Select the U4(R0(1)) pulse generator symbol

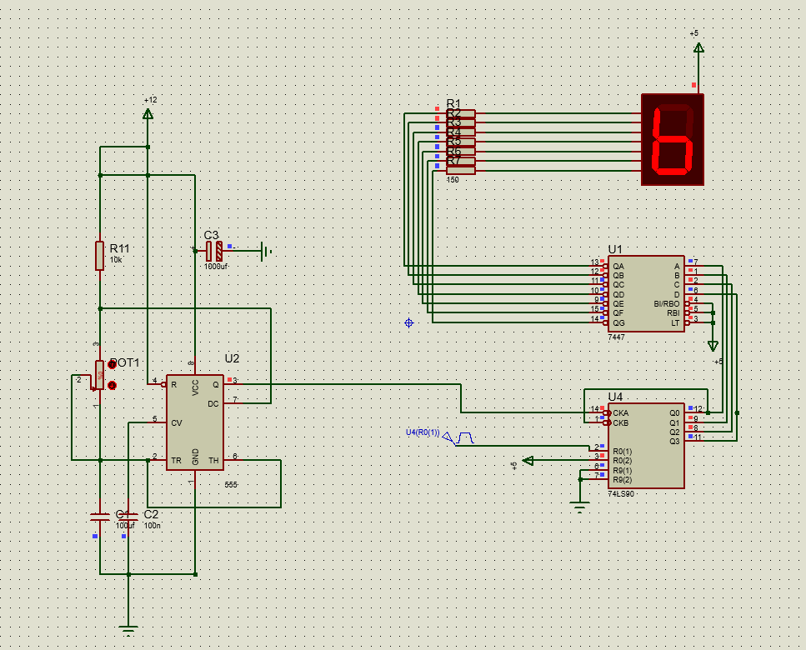(x=458, y=438)
